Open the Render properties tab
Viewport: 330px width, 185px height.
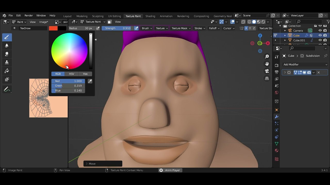[x=277, y=65]
